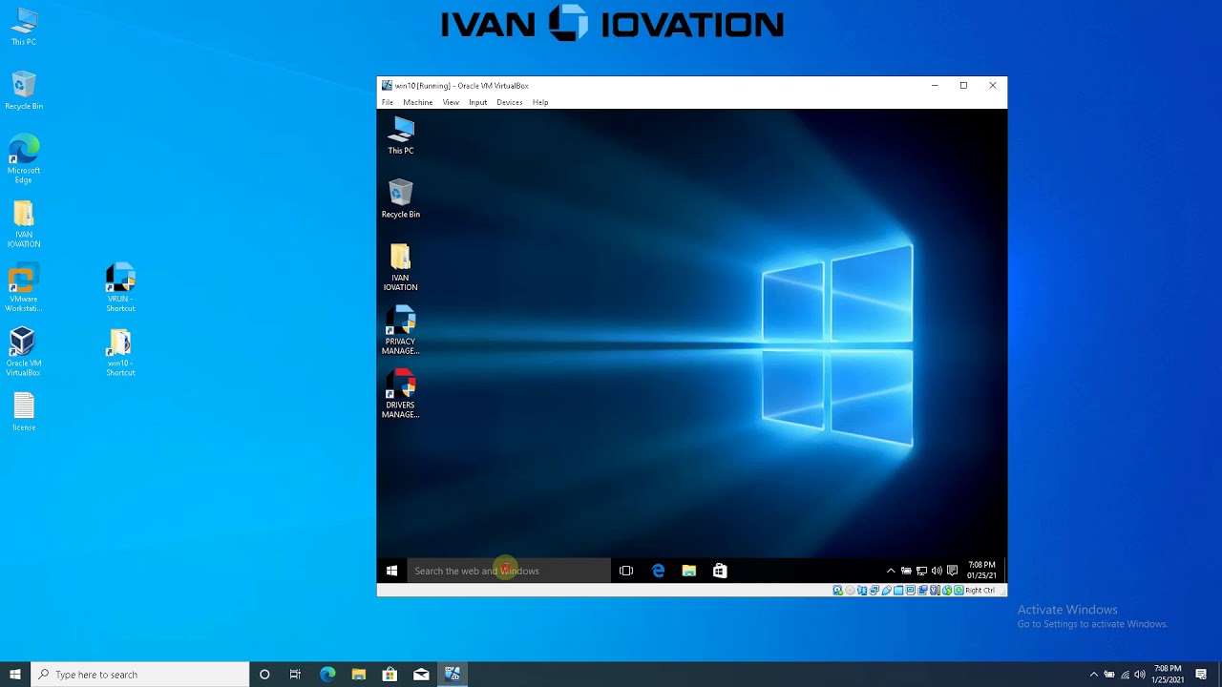Image resolution: width=1222 pixels, height=687 pixels.
Task: Open the Help menu in VirtualBox
Action: click(540, 102)
